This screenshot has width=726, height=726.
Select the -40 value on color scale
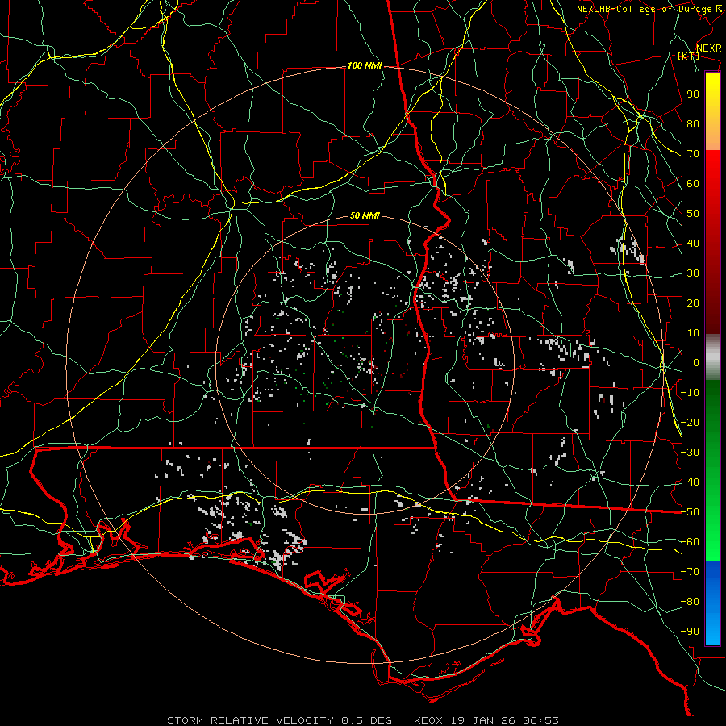coord(690,482)
